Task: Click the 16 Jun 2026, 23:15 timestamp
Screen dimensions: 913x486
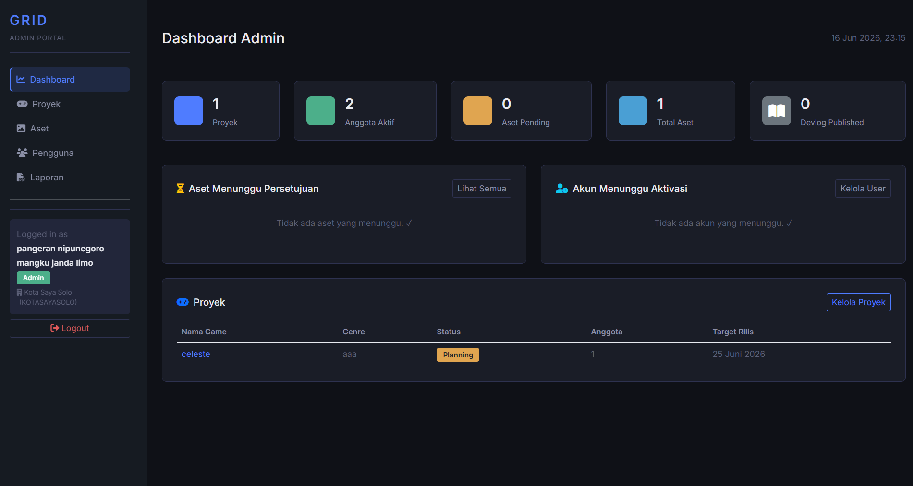Action: pos(868,38)
